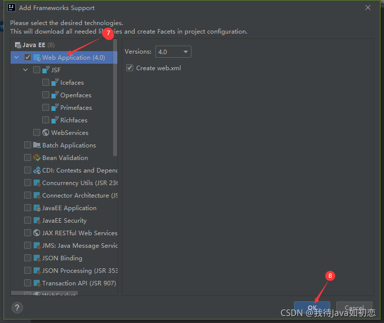Image resolution: width=384 pixels, height=323 pixels.
Task: Select Transaction API (JSR 907) row label
Action: (x=79, y=283)
